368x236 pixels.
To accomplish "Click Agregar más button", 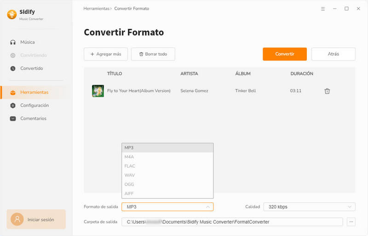I will click(106, 54).
